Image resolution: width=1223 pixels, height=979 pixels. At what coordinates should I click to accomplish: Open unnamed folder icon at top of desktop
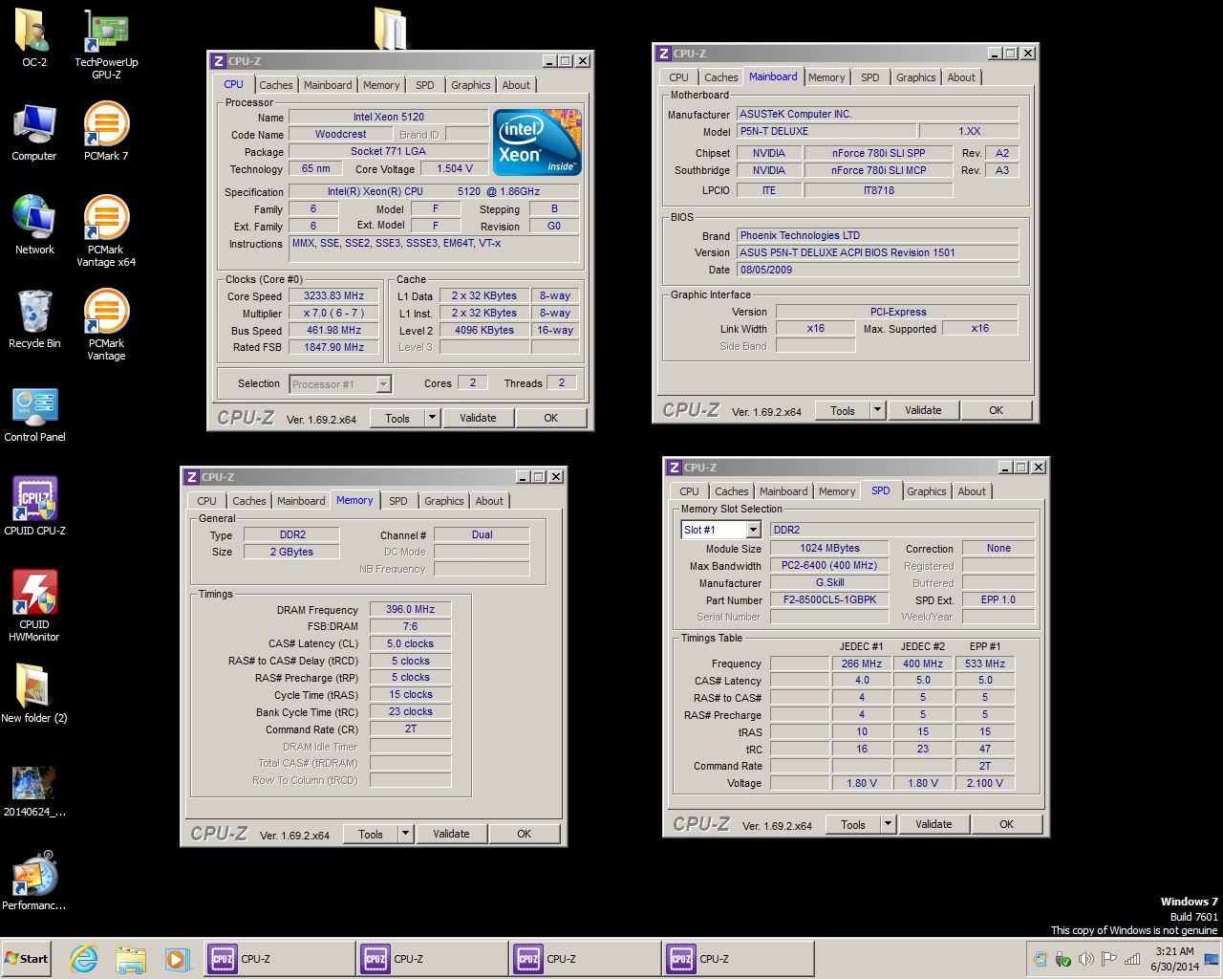click(x=390, y=29)
